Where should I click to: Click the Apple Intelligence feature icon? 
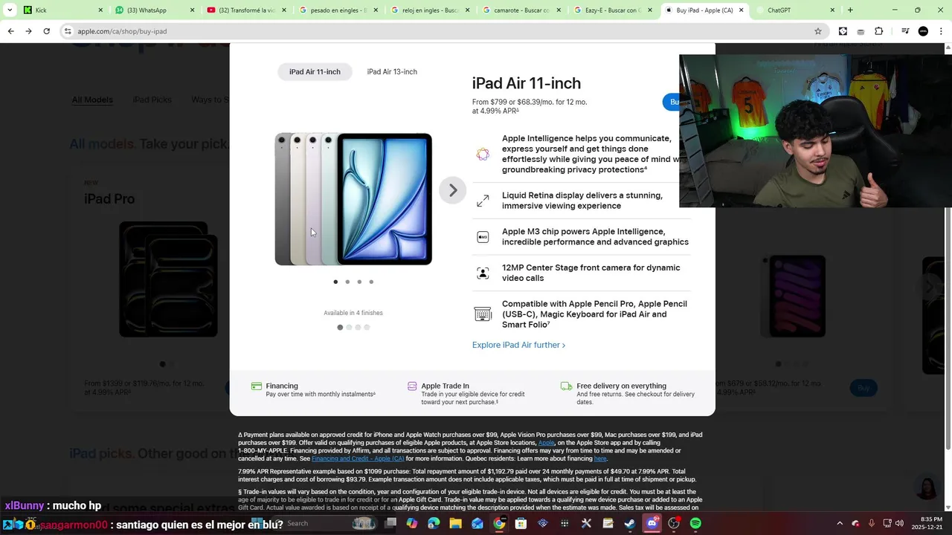483,154
